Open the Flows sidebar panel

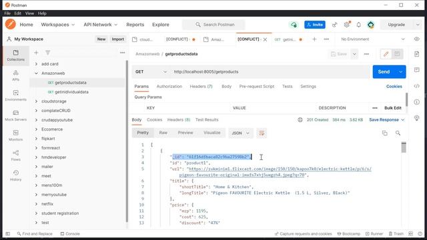(15, 155)
